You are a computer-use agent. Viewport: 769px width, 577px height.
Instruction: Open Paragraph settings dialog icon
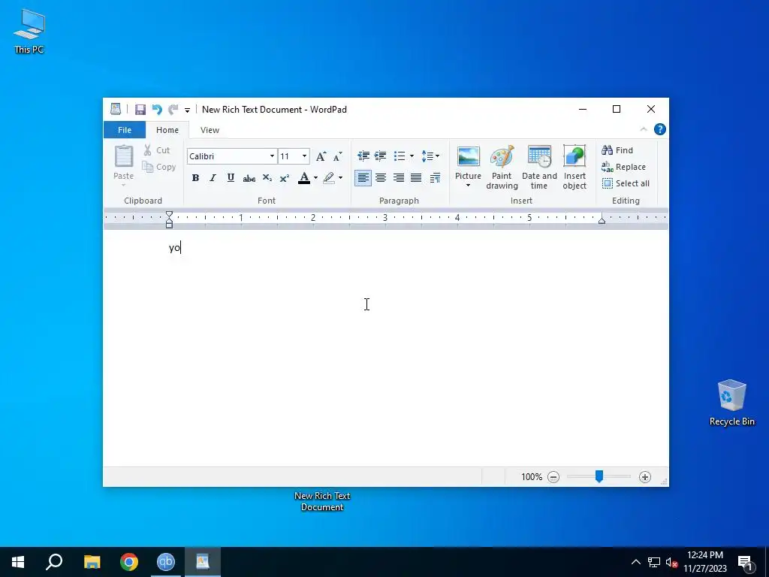tap(435, 178)
